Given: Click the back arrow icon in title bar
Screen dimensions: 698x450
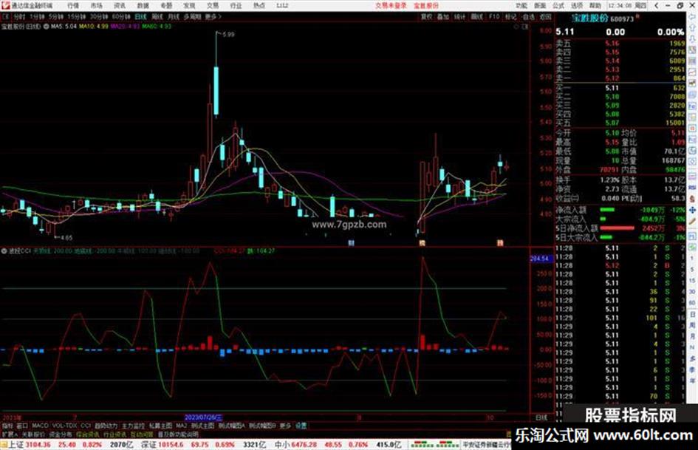Looking at the screenshot, I should 657,5.
